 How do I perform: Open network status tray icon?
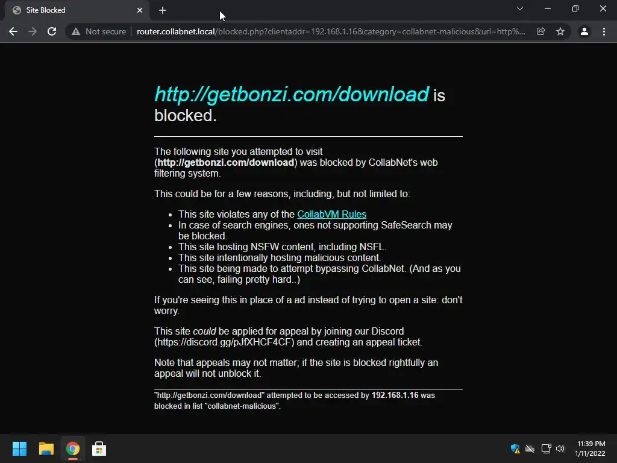(x=546, y=449)
